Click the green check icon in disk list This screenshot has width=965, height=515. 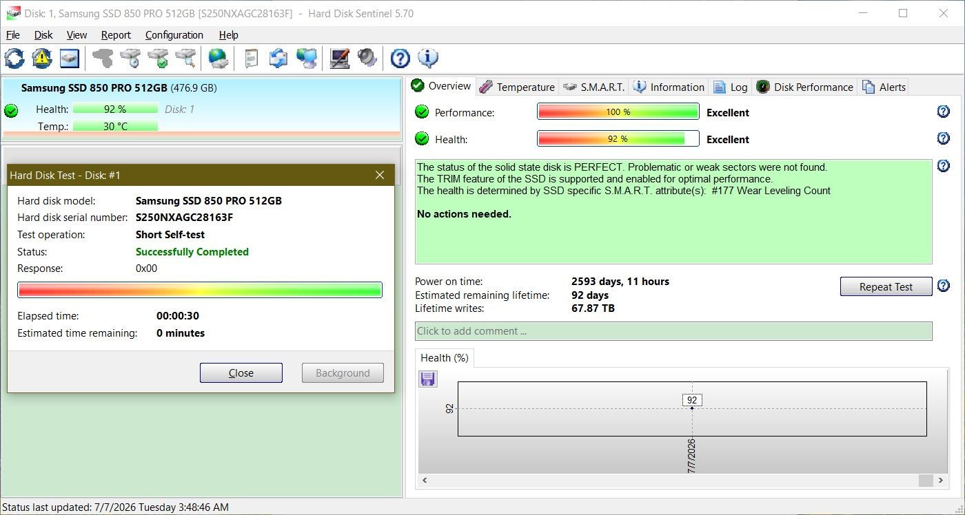click(11, 110)
